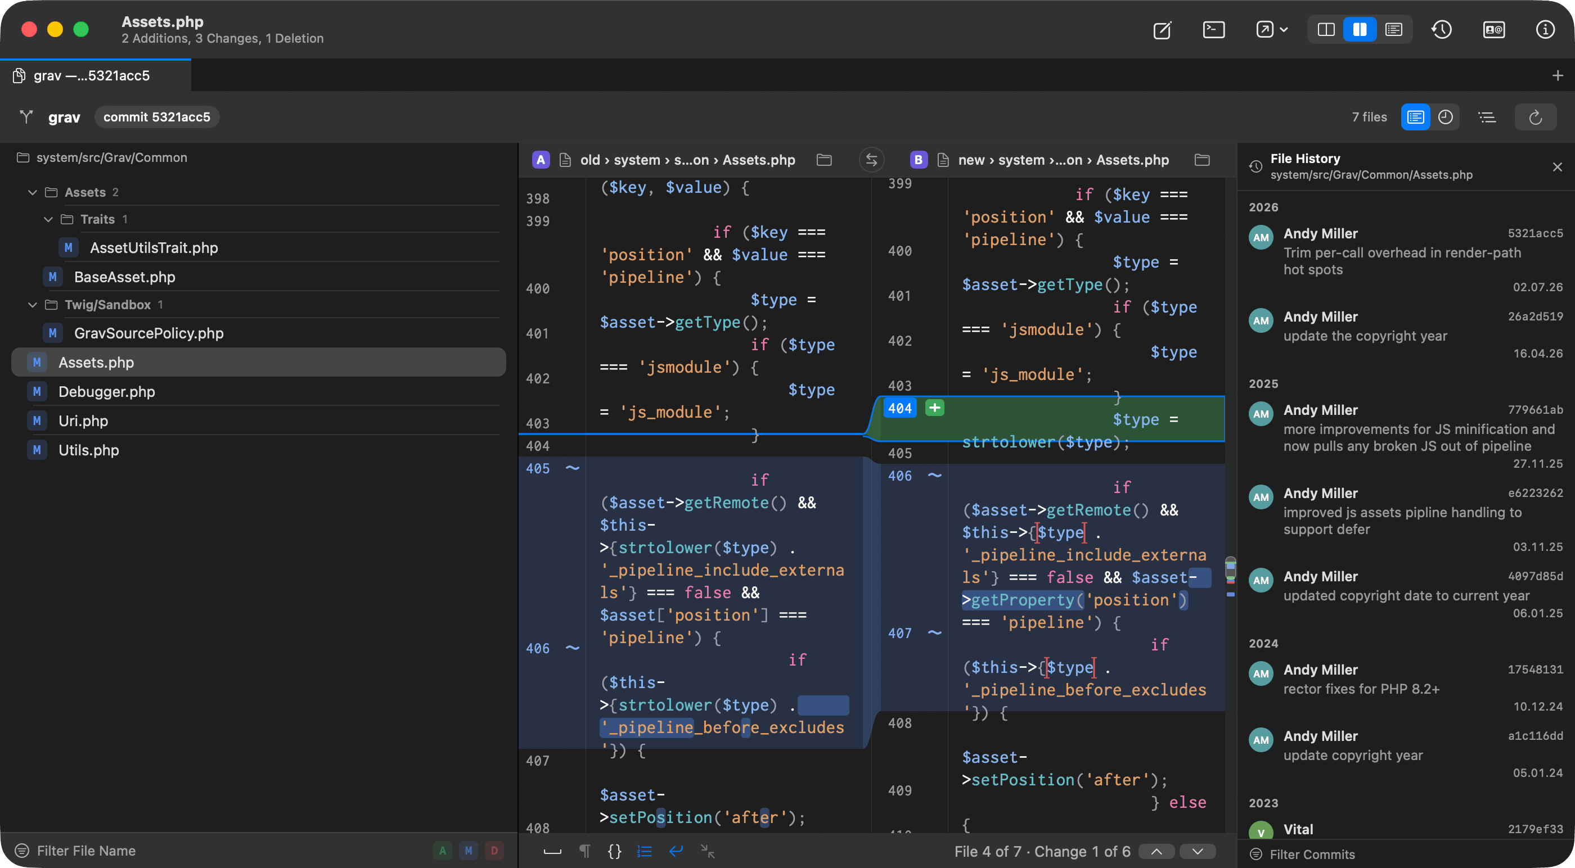Click folder icon beside old Assets.php path
The height and width of the screenshot is (868, 1575).
click(824, 160)
